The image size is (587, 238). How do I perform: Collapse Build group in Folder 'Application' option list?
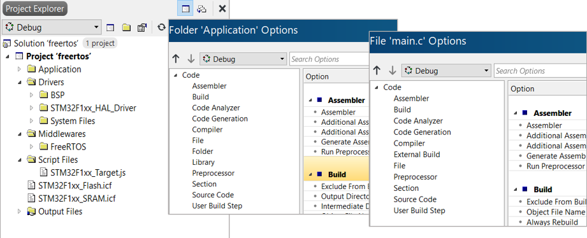[310, 174]
